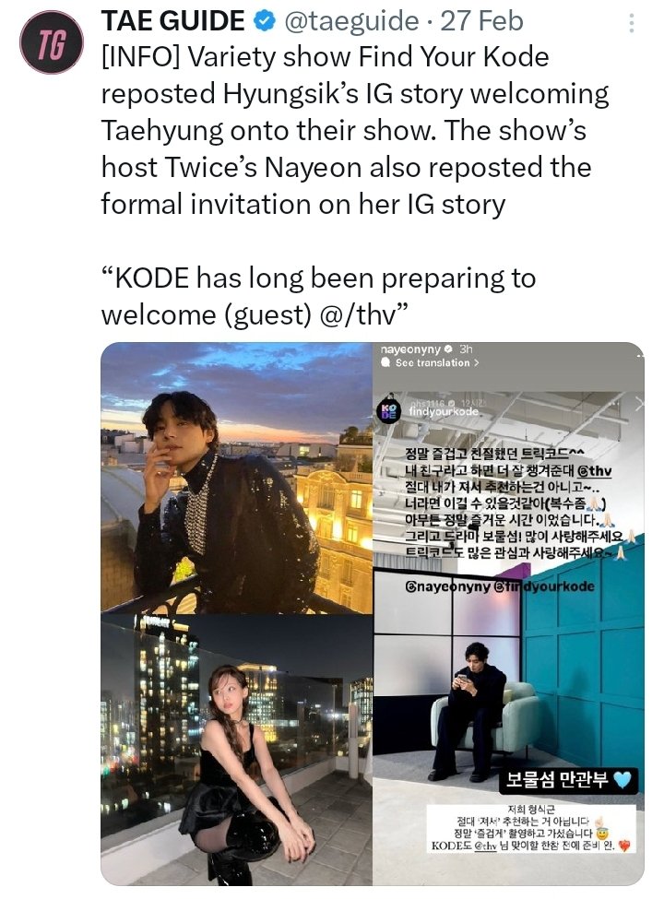The width and height of the screenshot is (664, 899).
Task: Tap the @thv mention in story text
Action: click(594, 471)
